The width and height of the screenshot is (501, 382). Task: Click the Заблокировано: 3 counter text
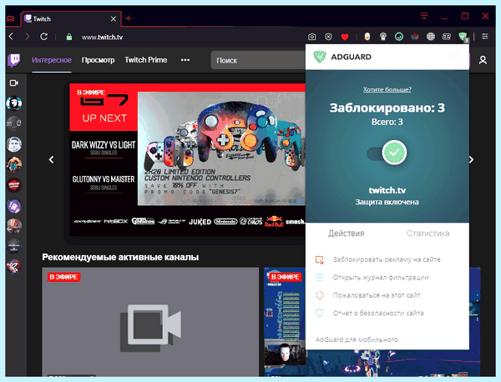387,108
